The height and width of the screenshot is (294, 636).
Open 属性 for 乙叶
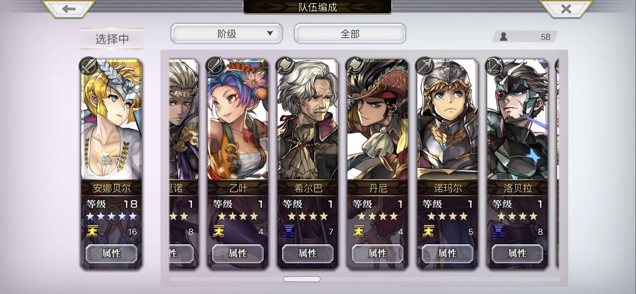click(x=238, y=254)
